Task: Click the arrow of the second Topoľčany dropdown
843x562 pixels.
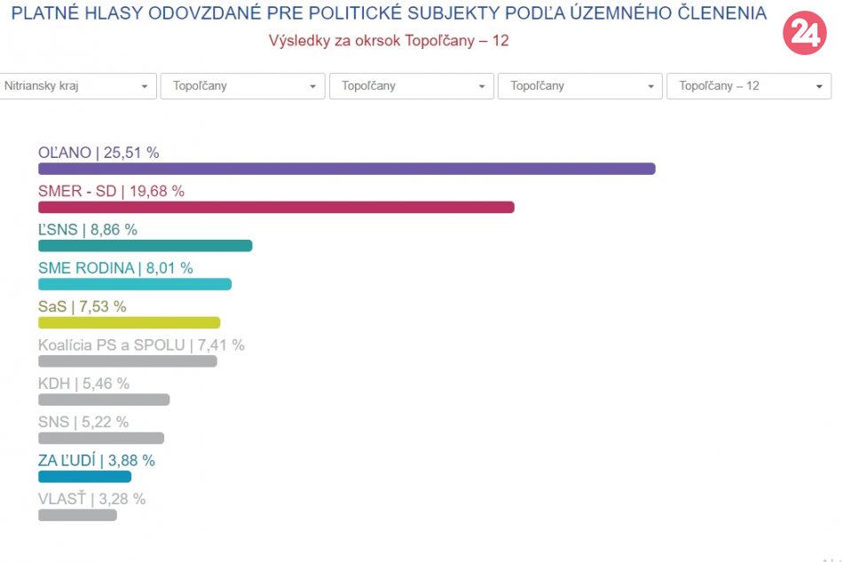Action: pos(312,86)
